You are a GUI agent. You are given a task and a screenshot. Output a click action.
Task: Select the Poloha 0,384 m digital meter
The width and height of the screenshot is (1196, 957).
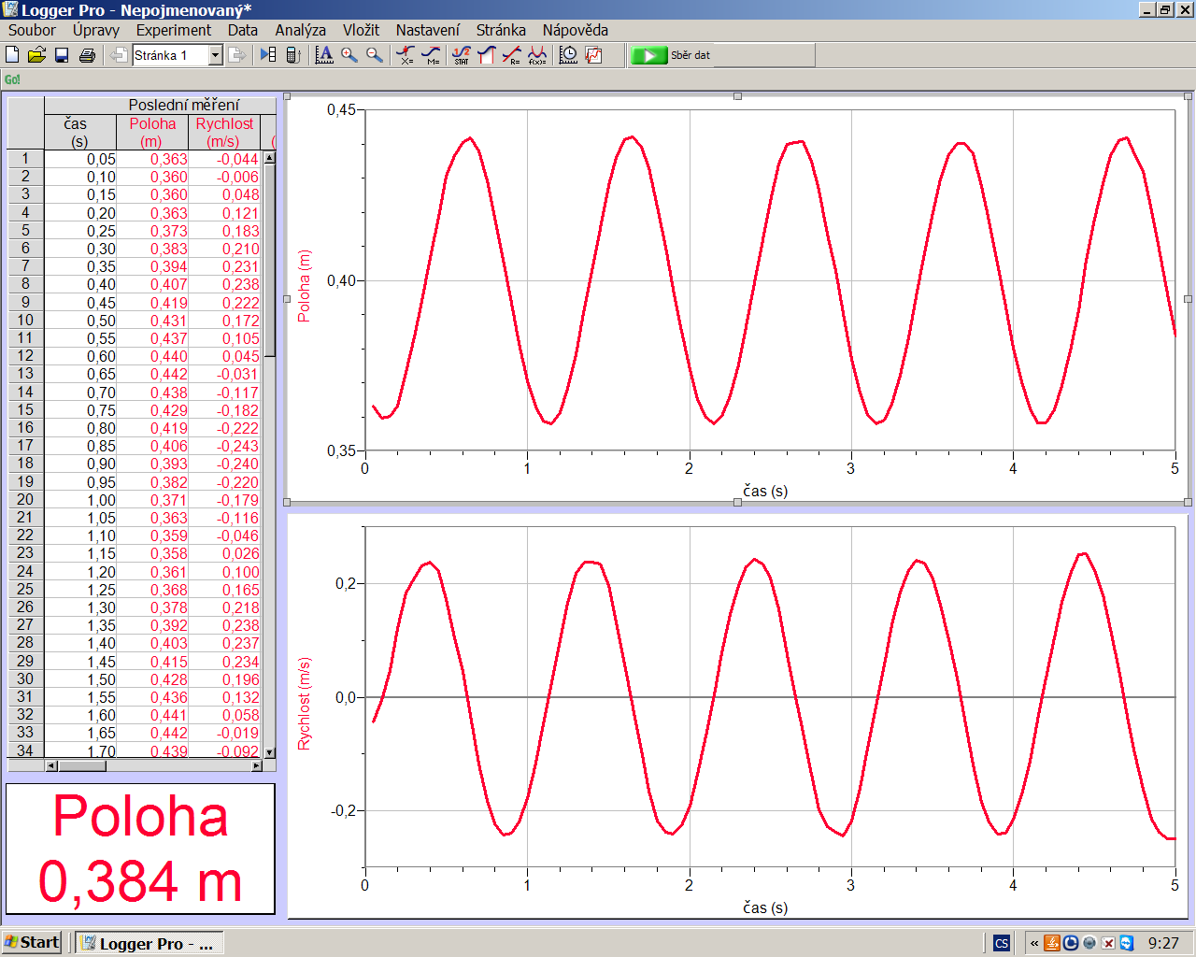140,849
